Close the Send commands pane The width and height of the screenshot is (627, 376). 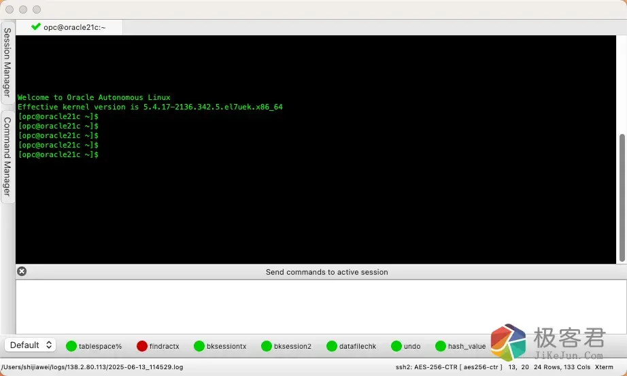click(x=22, y=271)
